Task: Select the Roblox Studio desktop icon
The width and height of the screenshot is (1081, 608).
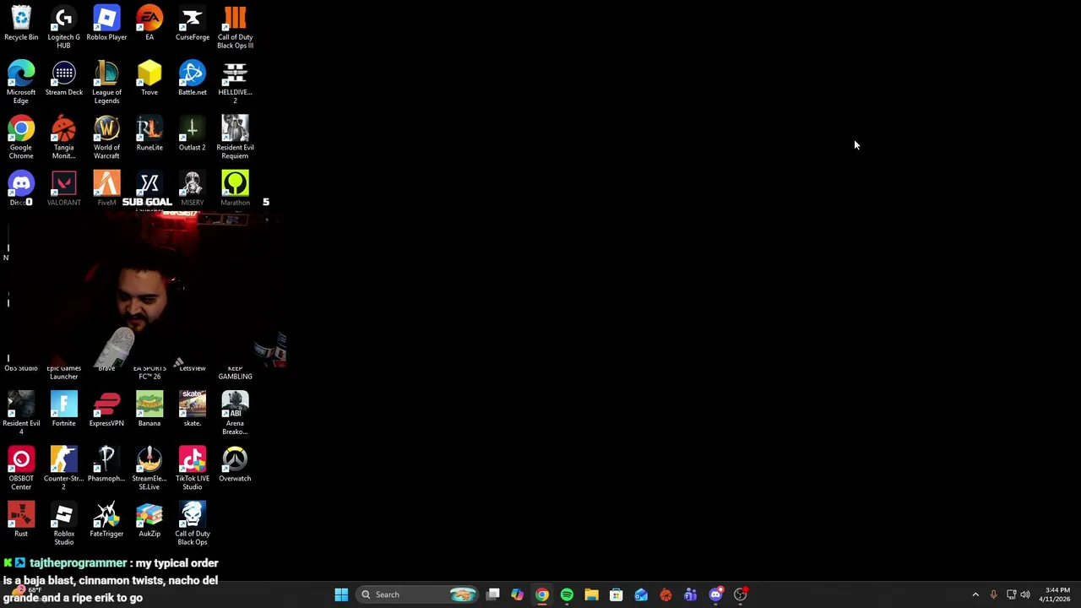Action: tap(63, 524)
